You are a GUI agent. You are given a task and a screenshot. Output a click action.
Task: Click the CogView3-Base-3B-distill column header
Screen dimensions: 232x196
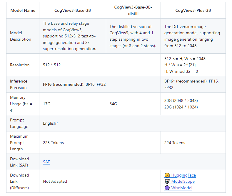133,10
